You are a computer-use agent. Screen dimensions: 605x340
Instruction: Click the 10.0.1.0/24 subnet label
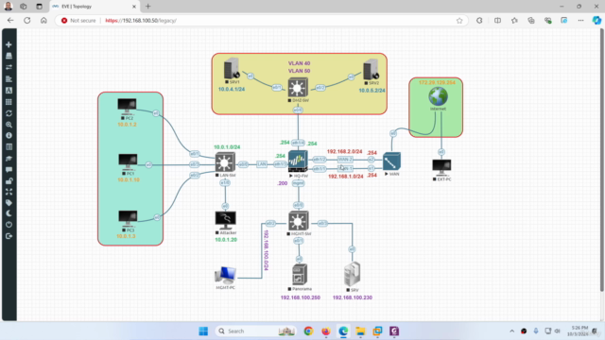point(227,147)
